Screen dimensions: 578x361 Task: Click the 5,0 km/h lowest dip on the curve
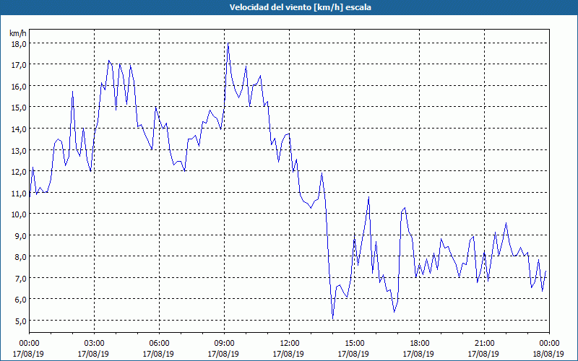[x=332, y=318]
